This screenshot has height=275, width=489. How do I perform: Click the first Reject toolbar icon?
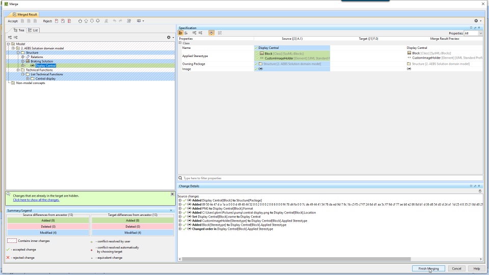point(57,21)
